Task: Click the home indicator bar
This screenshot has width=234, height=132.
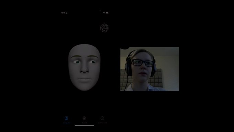Action: point(84,125)
